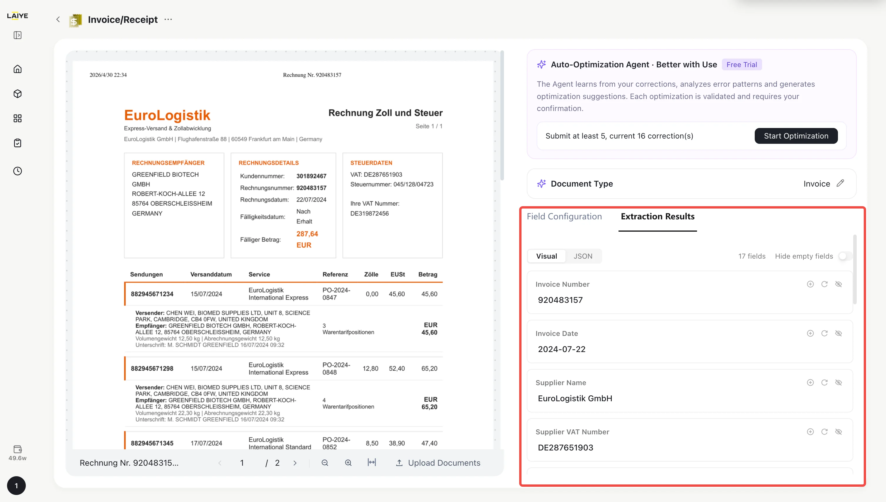Screen dimensions: 886x502
Task: Click the add icon for Invoice Date
Action: point(810,333)
